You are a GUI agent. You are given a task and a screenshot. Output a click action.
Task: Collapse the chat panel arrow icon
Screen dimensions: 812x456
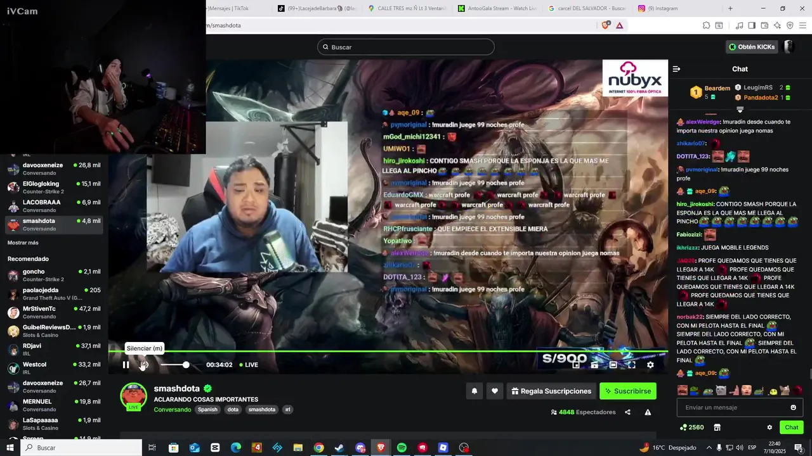[676, 69]
